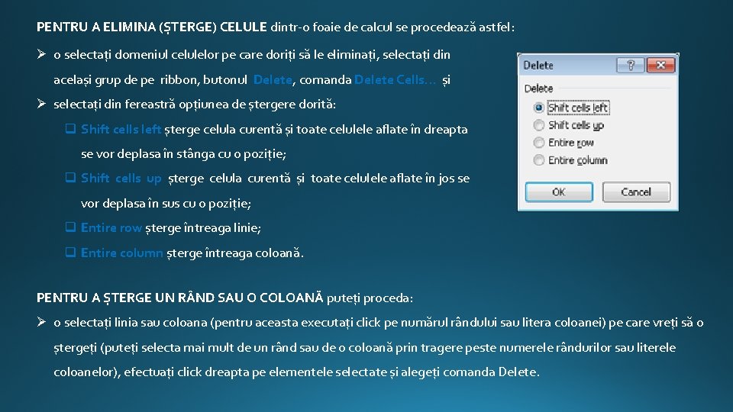
Task: Confirm the deletion with the OK button
Action: (559, 192)
